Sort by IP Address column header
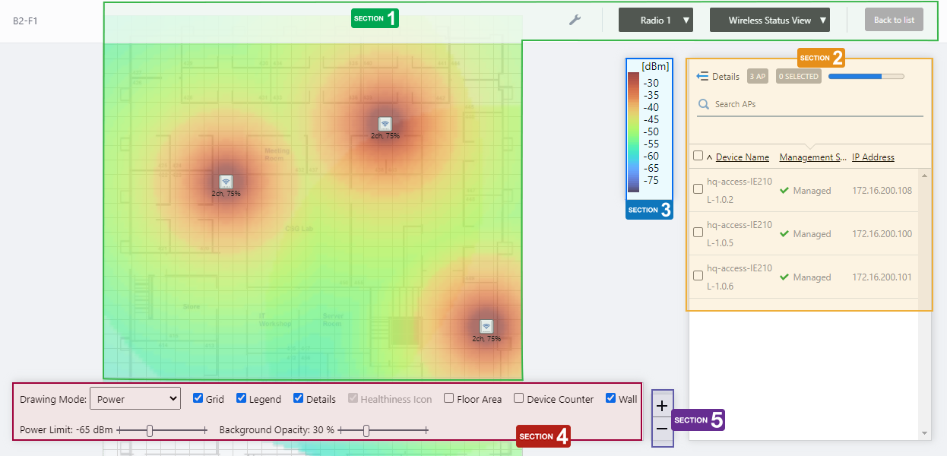Image resolution: width=947 pixels, height=456 pixels. [873, 157]
